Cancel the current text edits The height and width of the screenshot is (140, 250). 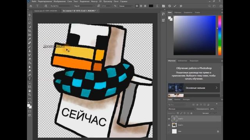click(x=170, y=6)
